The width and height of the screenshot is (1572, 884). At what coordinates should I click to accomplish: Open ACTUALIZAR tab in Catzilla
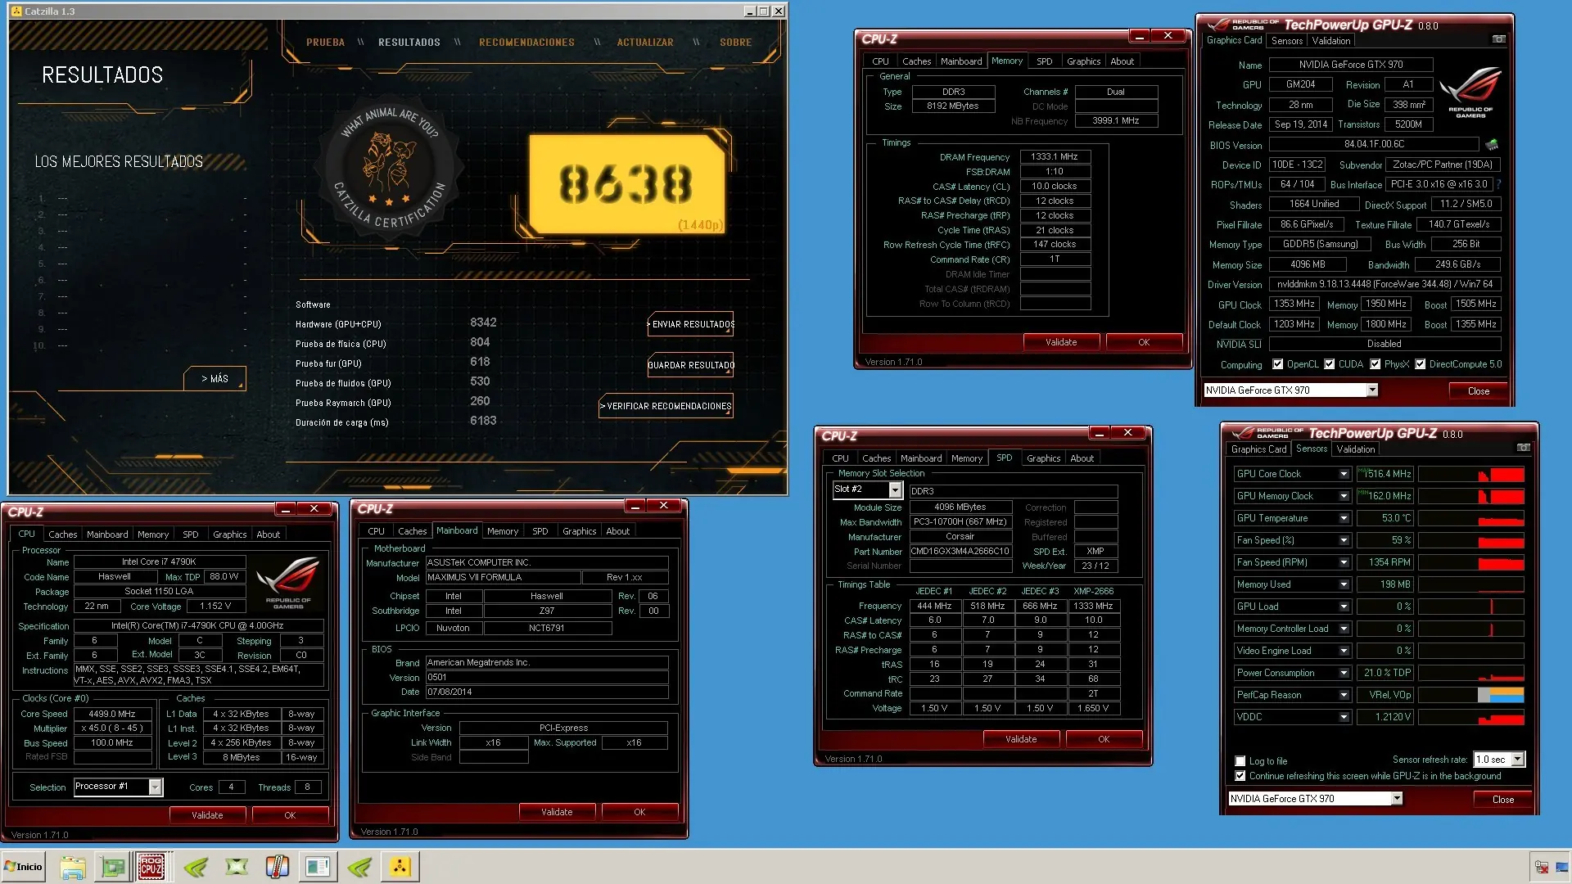point(645,43)
